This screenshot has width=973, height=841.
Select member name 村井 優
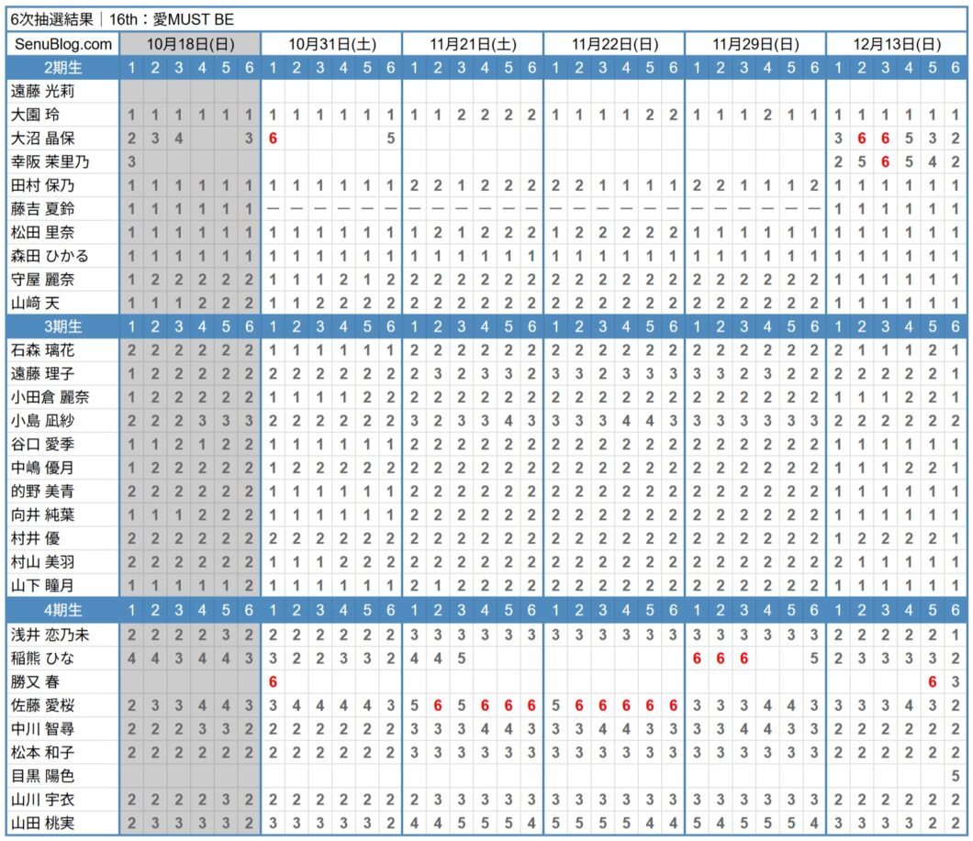(x=36, y=539)
